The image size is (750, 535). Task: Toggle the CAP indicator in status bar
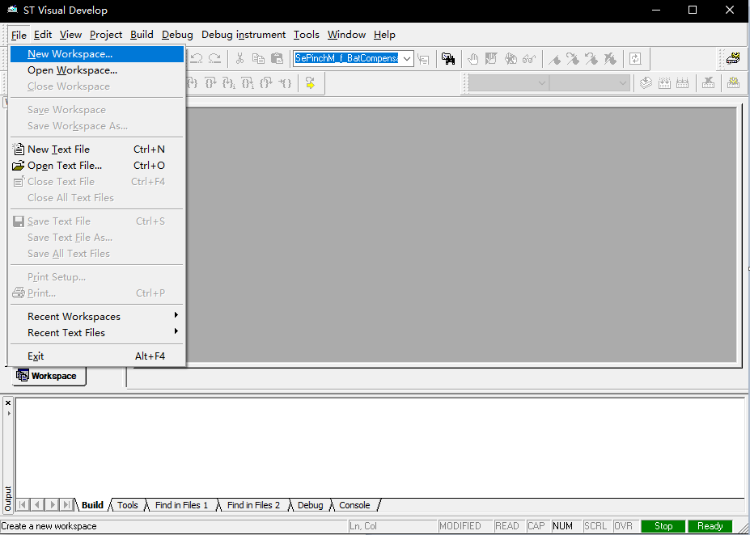[x=536, y=525]
